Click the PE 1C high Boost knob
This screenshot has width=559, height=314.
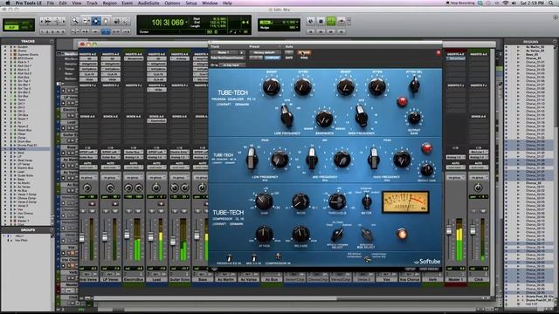pyautogui.click(x=346, y=87)
